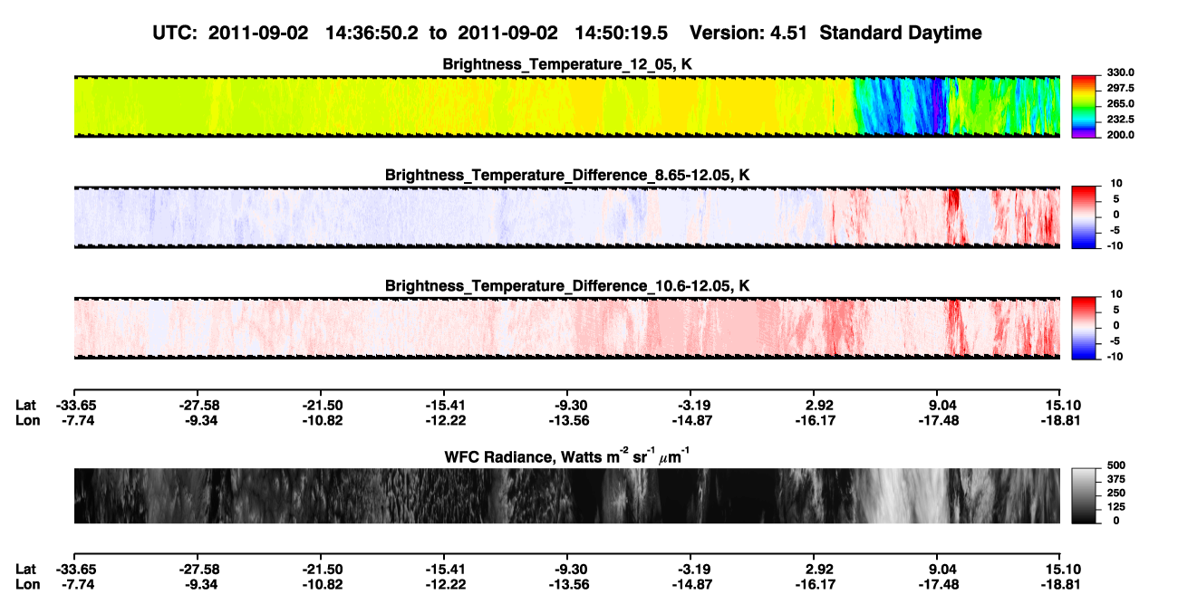Screen dimensions: 1178x604
Task: Click the 232.5 color bar label
Action: click(x=1121, y=120)
